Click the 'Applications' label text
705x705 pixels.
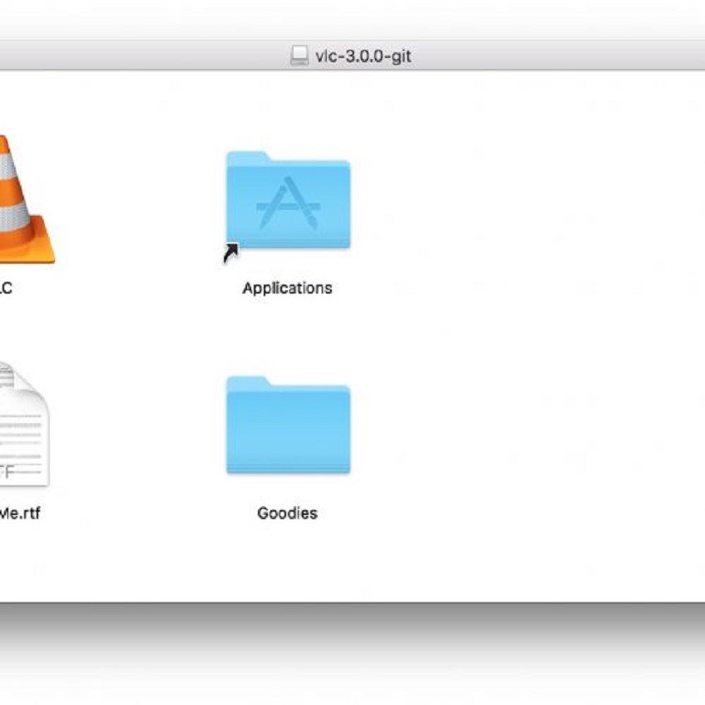click(287, 288)
